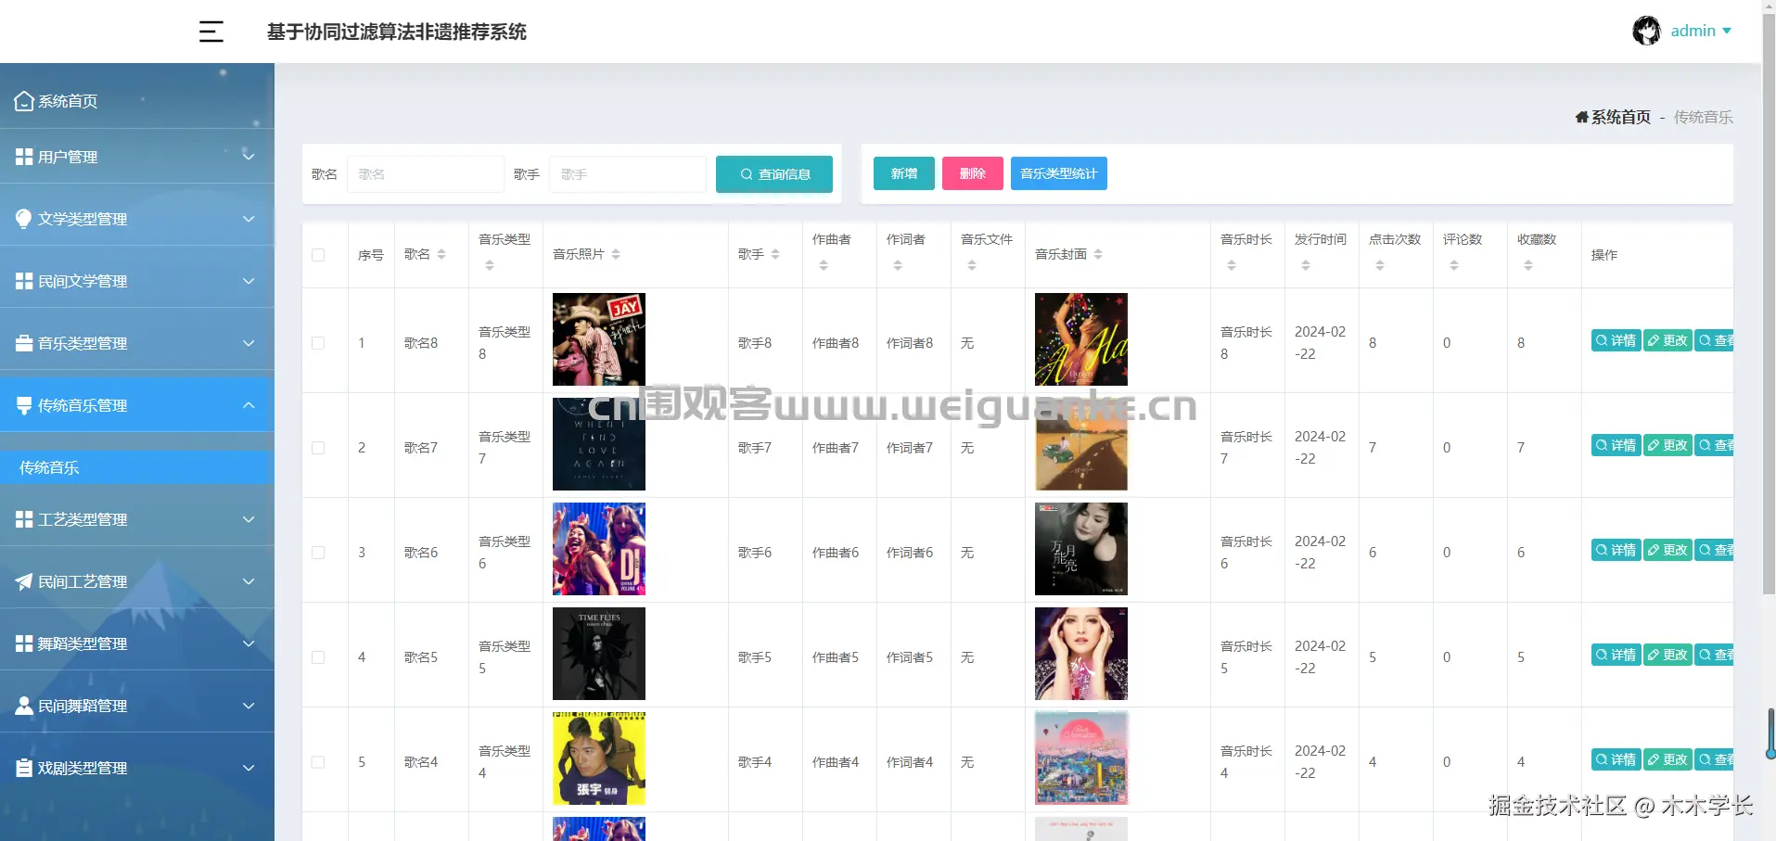Expand the 音乐类型管理 menu chevron

[249, 343]
